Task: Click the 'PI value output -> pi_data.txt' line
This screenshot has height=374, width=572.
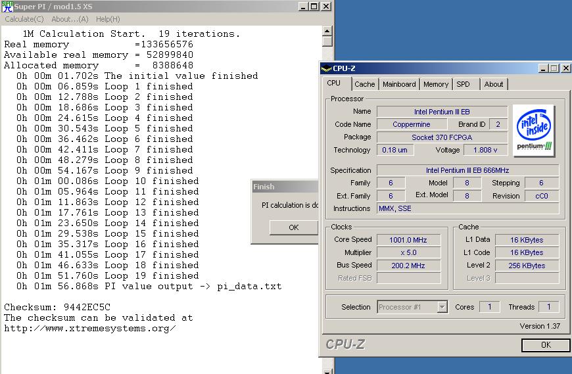Action: coord(149,287)
